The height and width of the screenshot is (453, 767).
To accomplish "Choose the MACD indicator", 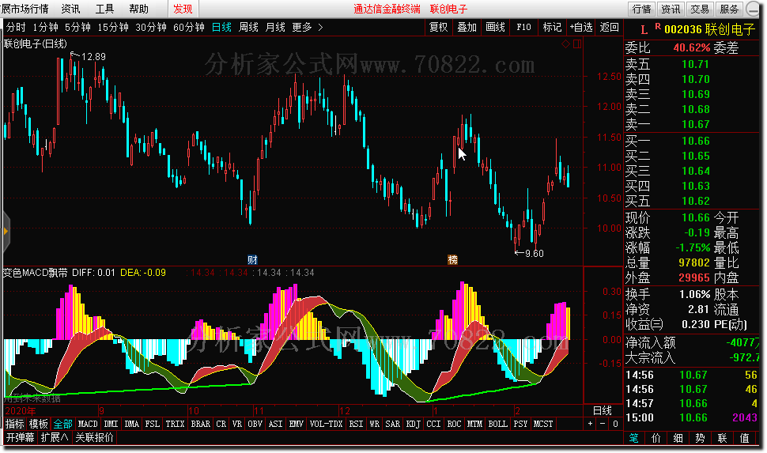I will [x=88, y=424].
